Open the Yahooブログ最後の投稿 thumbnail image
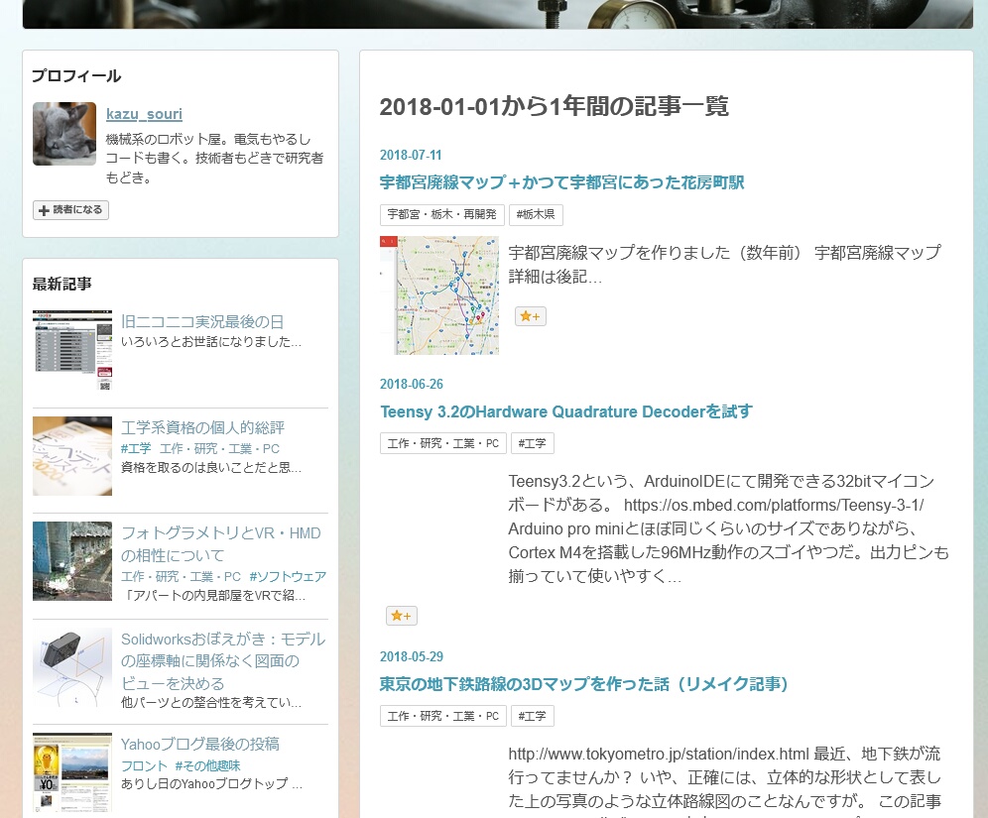Screen dimensions: 988x818 [71, 772]
